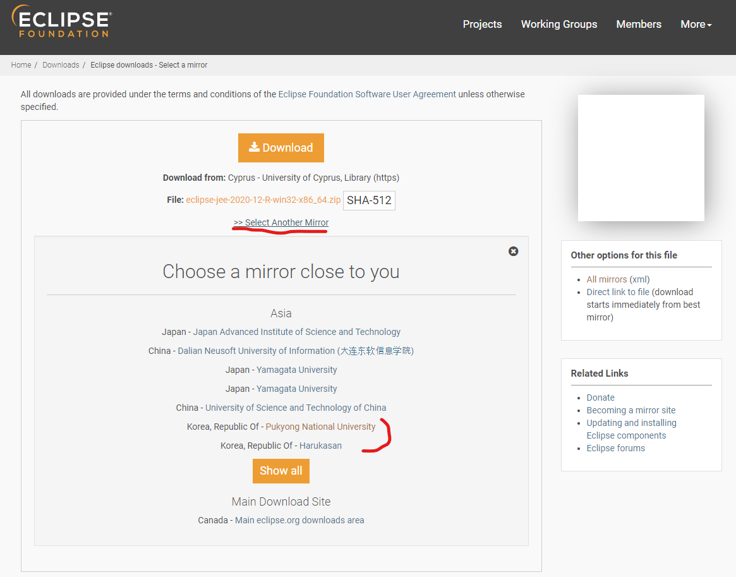Open Eclipse Foundation Software User Agreement

[x=367, y=94]
